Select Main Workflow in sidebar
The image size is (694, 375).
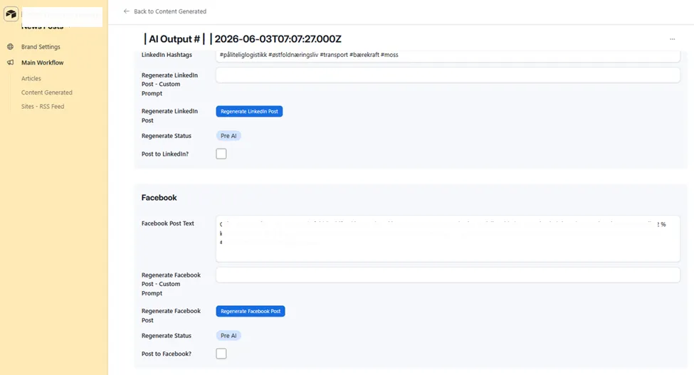click(43, 63)
